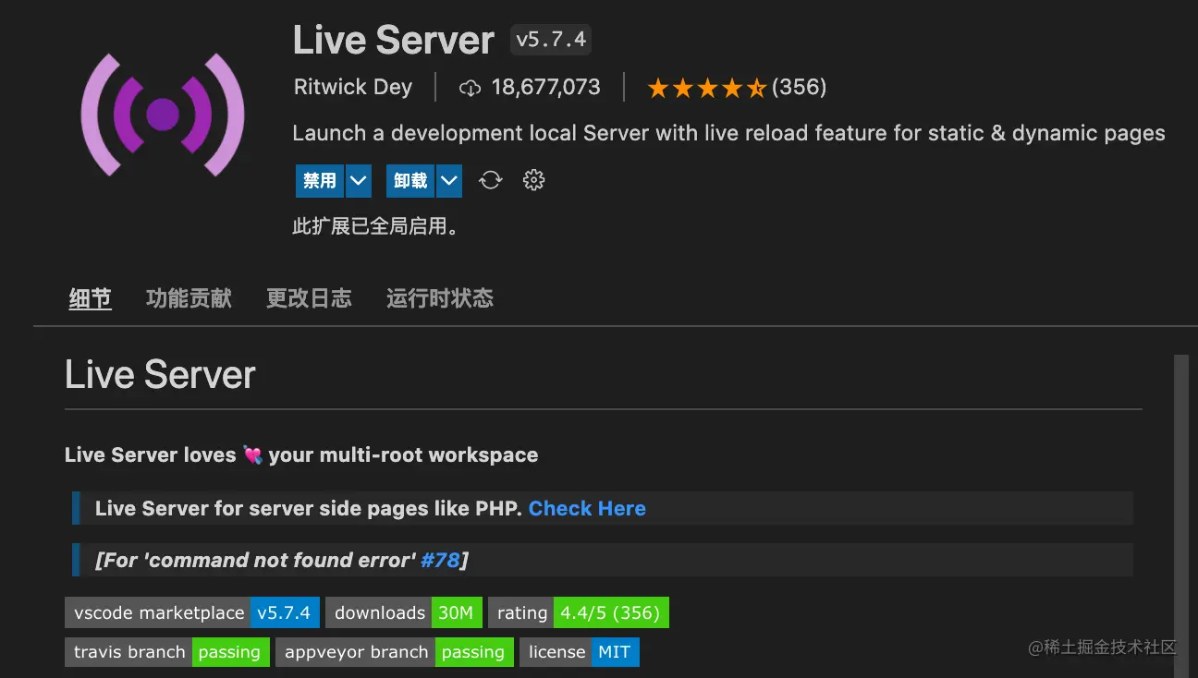1198x678 pixels.
Task: Switch to the 功能贡献 tab
Action: 189,298
